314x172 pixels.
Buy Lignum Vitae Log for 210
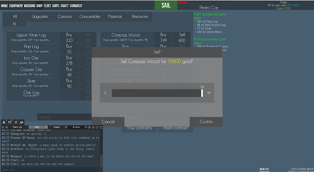(x=69, y=37)
